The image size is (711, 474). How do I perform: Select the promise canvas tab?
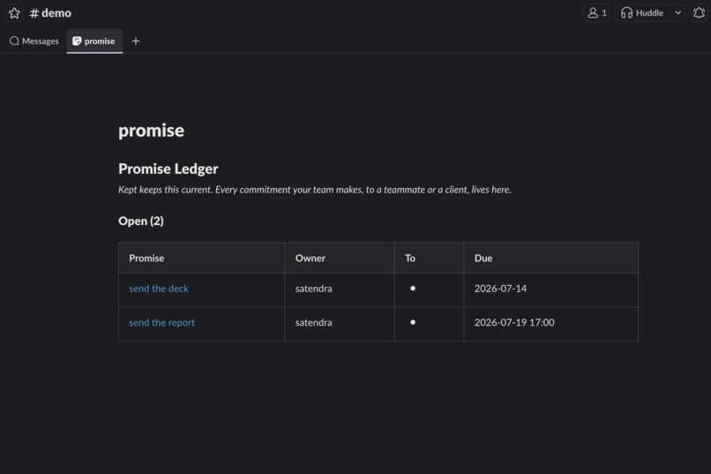[x=94, y=41]
